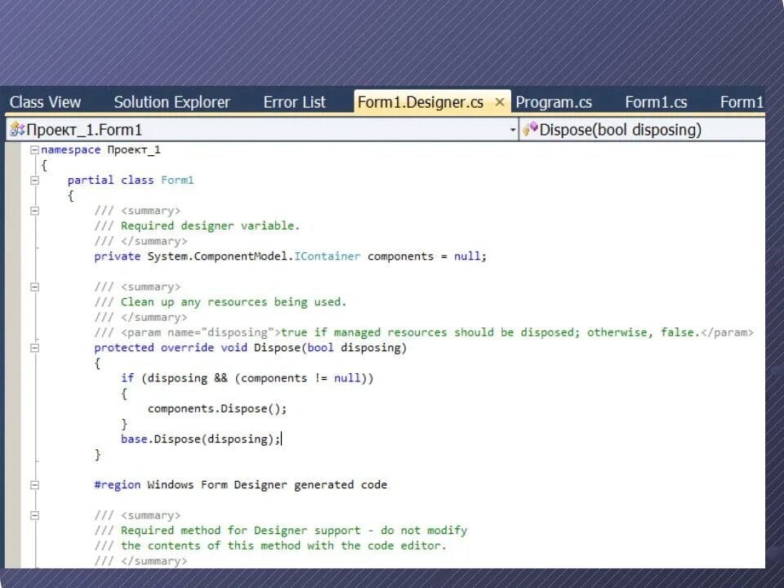Click the method icon beside Dispose(bool disposing)
The image size is (784, 588).
click(530, 130)
